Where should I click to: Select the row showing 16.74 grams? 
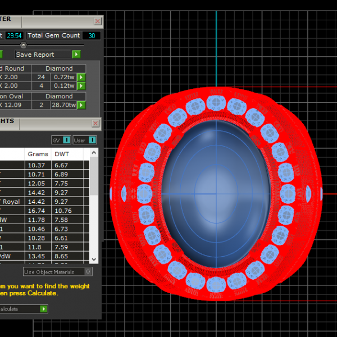click(37, 211)
